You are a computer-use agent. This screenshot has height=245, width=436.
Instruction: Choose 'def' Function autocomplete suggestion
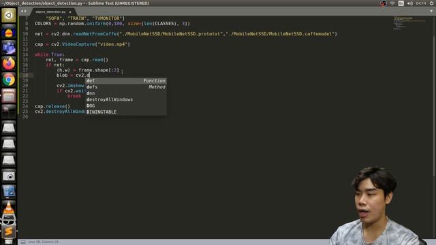coord(126,81)
